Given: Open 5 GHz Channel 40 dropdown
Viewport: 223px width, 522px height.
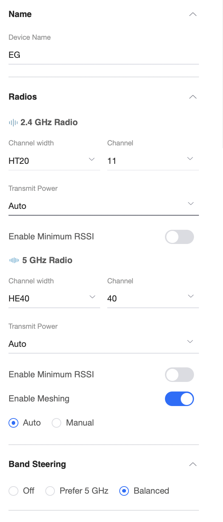Looking at the screenshot, I should tap(153, 299).
